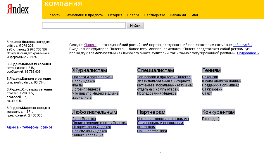The height and width of the screenshot is (153, 264).
Task: Click the 'сайтов: 5 078 225' statistic
Action: pos(20,46)
